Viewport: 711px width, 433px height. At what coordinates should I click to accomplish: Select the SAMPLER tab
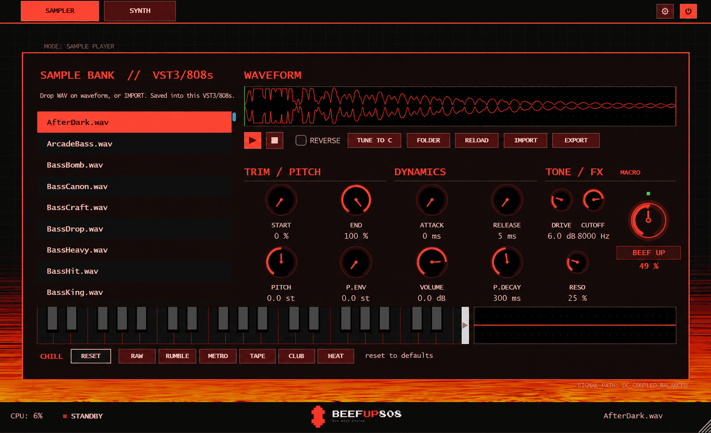(x=60, y=11)
